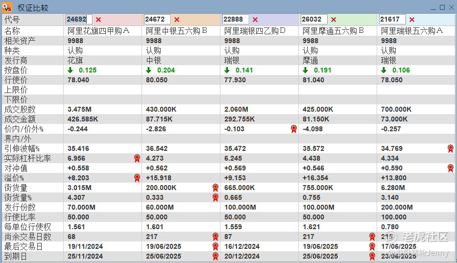Viewport: 457px width, 263px height.
Task: Click the red ribbon in the 25/06/2025 cell of 24672
Action: point(216,256)
